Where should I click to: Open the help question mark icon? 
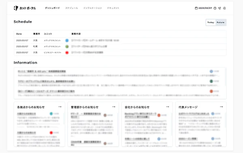tap(215, 8)
